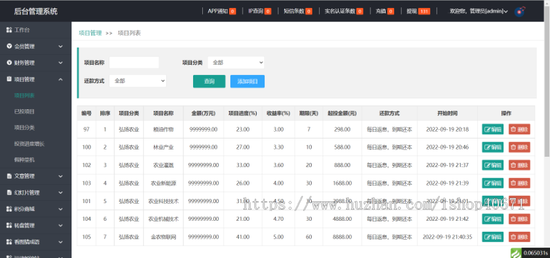Viewport: 550px width, 258px height.
Task: Click the 转盘管理 sidebar icon
Action: coord(9,226)
